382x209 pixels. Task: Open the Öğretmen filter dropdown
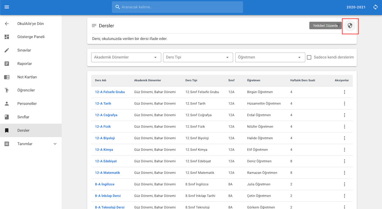pos(270,57)
